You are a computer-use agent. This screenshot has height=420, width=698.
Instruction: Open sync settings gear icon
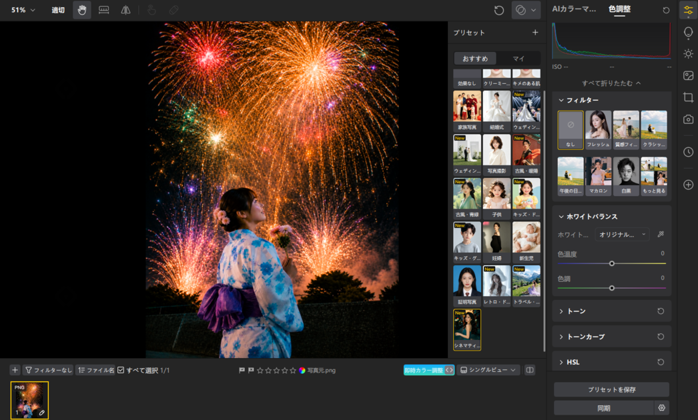[661, 407]
